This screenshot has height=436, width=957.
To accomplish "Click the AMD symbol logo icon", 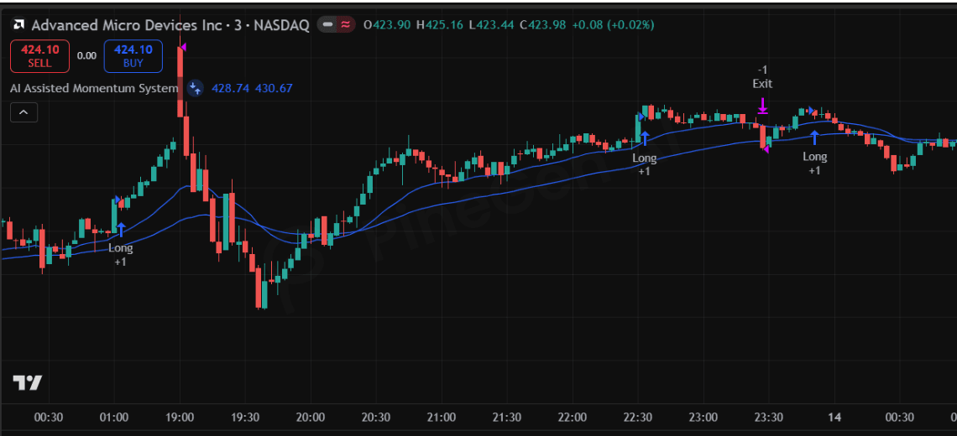I will tap(19, 25).
